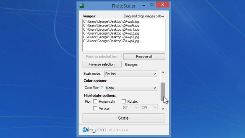This screenshot has height=138, width=245.
Task: Click the Remove all button
Action: coord(144,57)
